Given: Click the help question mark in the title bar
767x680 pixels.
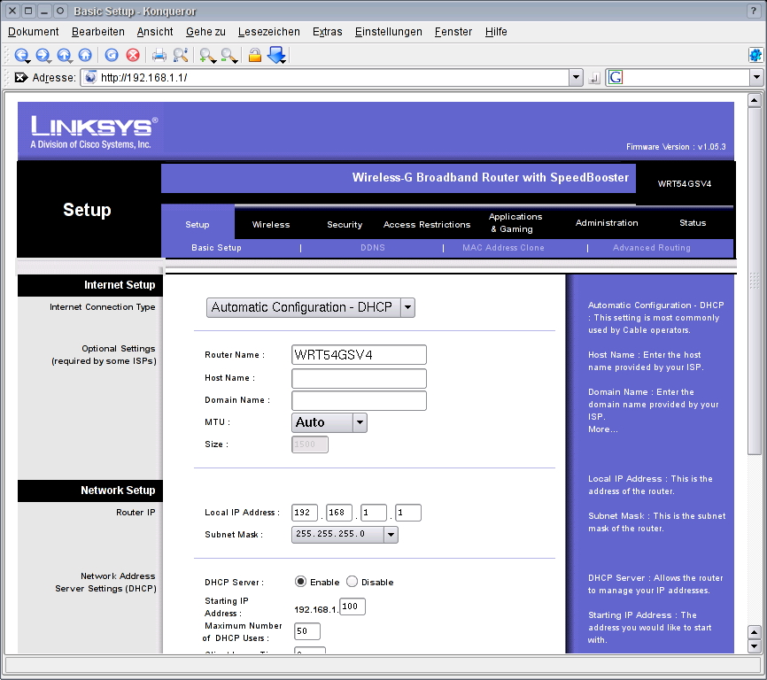Looking at the screenshot, I should pyautogui.click(x=754, y=11).
